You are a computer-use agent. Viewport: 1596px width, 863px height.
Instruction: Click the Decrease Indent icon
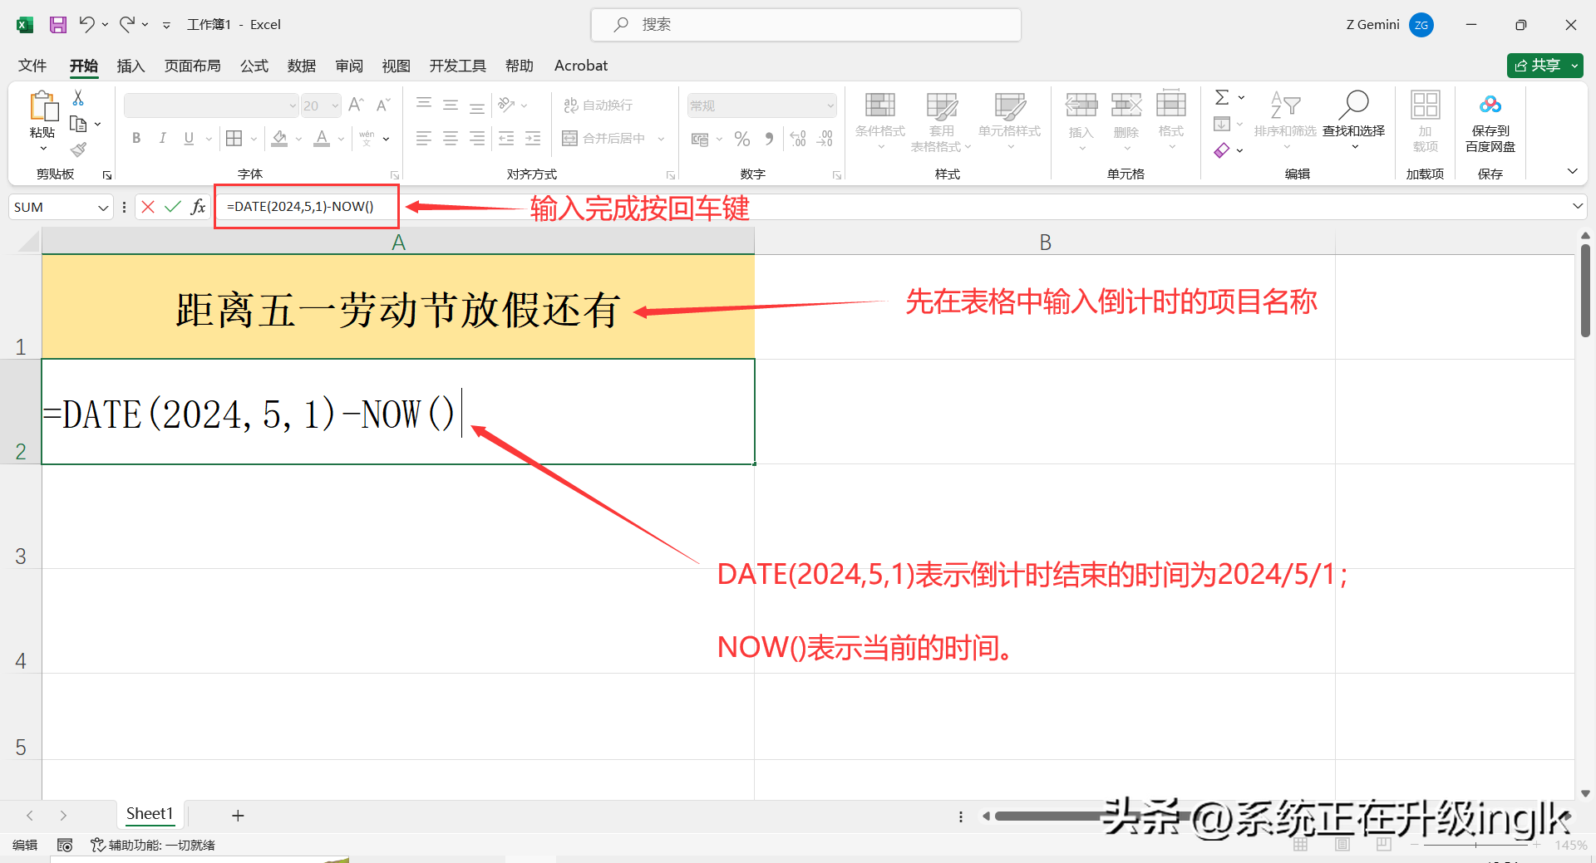(506, 138)
